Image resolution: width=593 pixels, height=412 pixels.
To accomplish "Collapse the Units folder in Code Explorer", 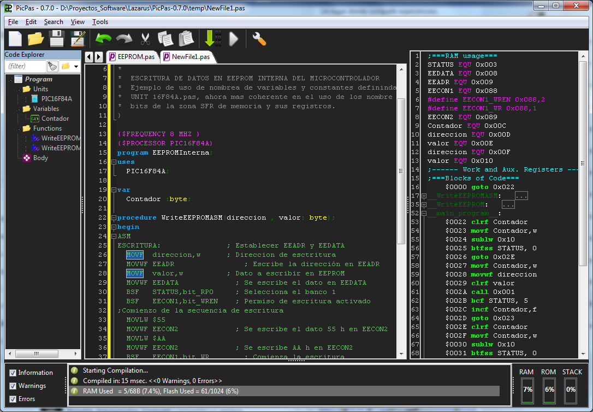I will pos(19,89).
